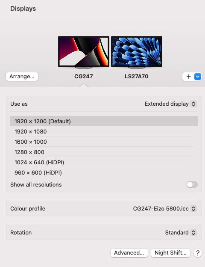Select 960 × 600 (HiDPI) resolution

pyautogui.click(x=104, y=172)
